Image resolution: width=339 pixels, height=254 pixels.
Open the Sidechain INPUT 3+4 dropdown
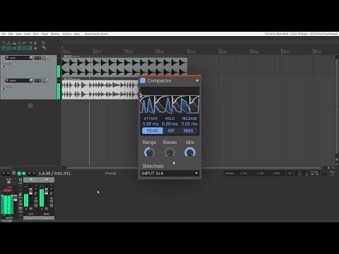[x=169, y=174]
